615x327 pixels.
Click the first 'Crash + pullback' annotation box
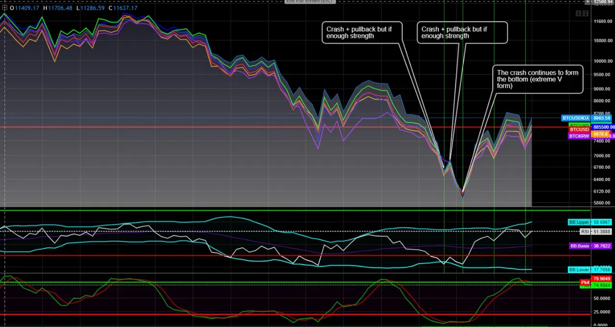pos(362,33)
